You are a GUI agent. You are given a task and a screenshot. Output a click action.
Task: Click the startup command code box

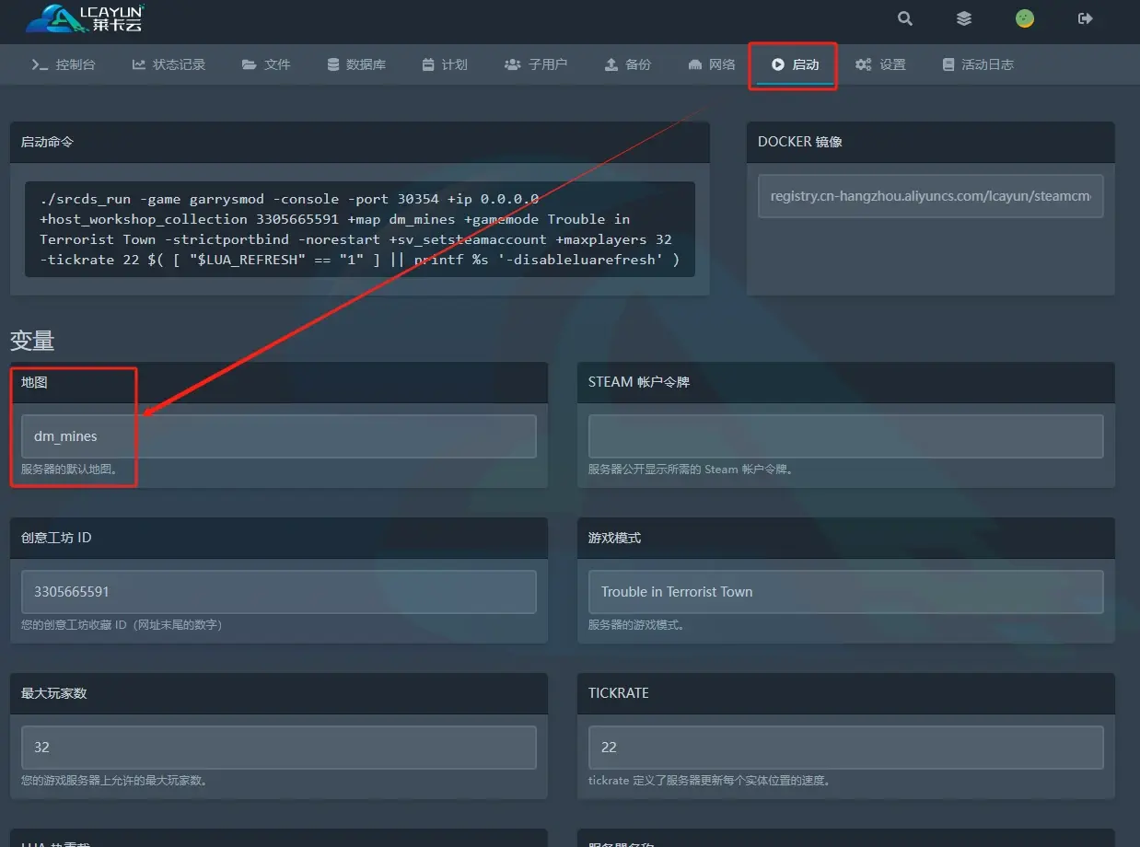coord(360,229)
